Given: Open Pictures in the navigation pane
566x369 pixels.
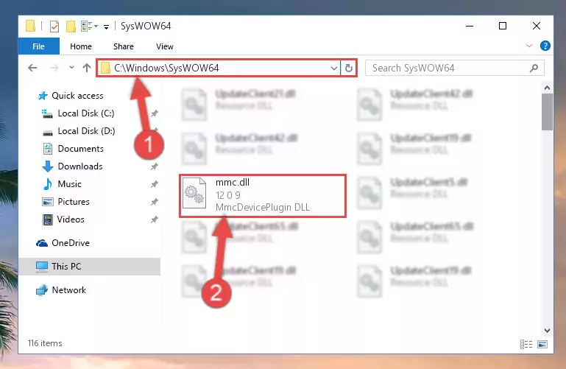Looking at the screenshot, I should [x=74, y=202].
